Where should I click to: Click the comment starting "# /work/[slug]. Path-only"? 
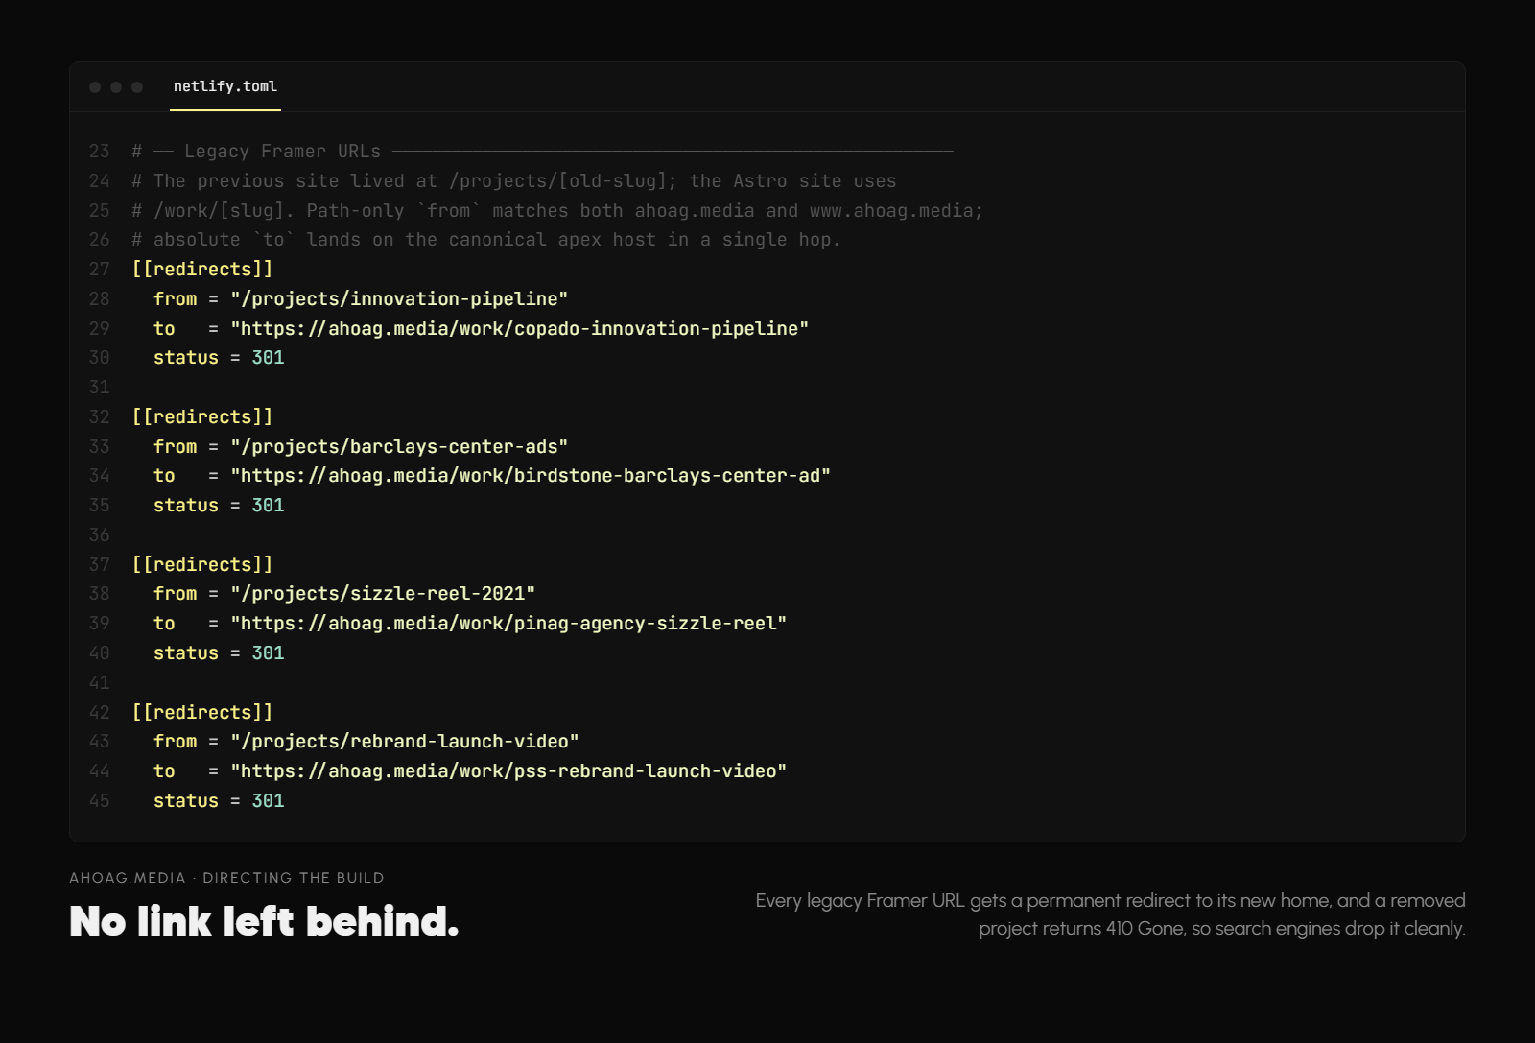point(557,211)
